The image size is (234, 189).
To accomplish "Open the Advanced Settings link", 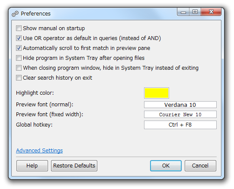I will [39, 151].
